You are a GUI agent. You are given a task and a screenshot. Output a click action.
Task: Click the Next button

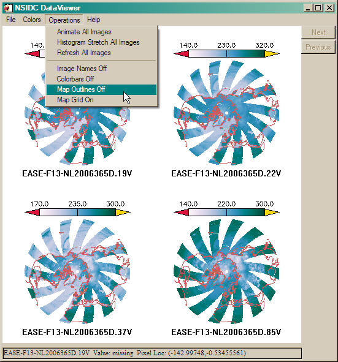(x=318, y=32)
